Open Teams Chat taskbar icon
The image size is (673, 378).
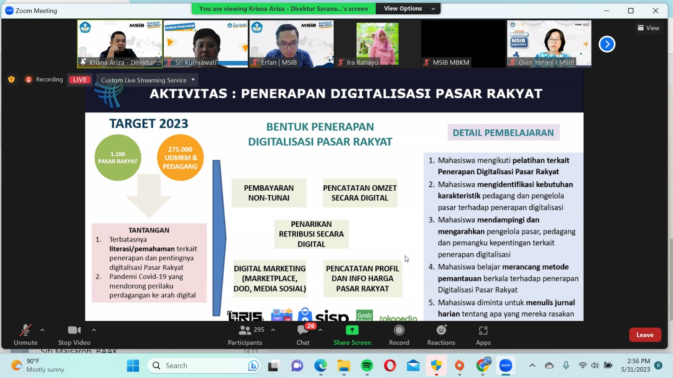click(x=297, y=366)
